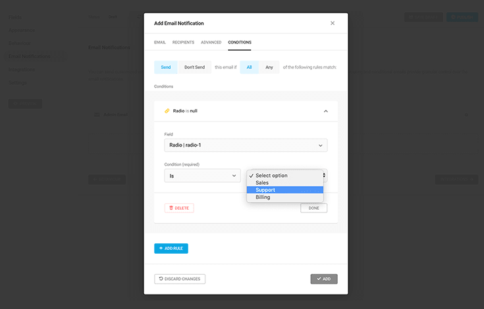Switch to the Email tab
484x309 pixels.
click(x=159, y=42)
